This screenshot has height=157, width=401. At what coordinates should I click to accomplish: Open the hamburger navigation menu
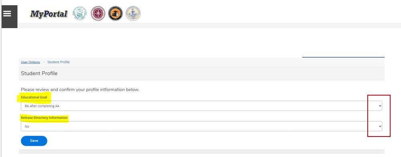[x=10, y=16]
